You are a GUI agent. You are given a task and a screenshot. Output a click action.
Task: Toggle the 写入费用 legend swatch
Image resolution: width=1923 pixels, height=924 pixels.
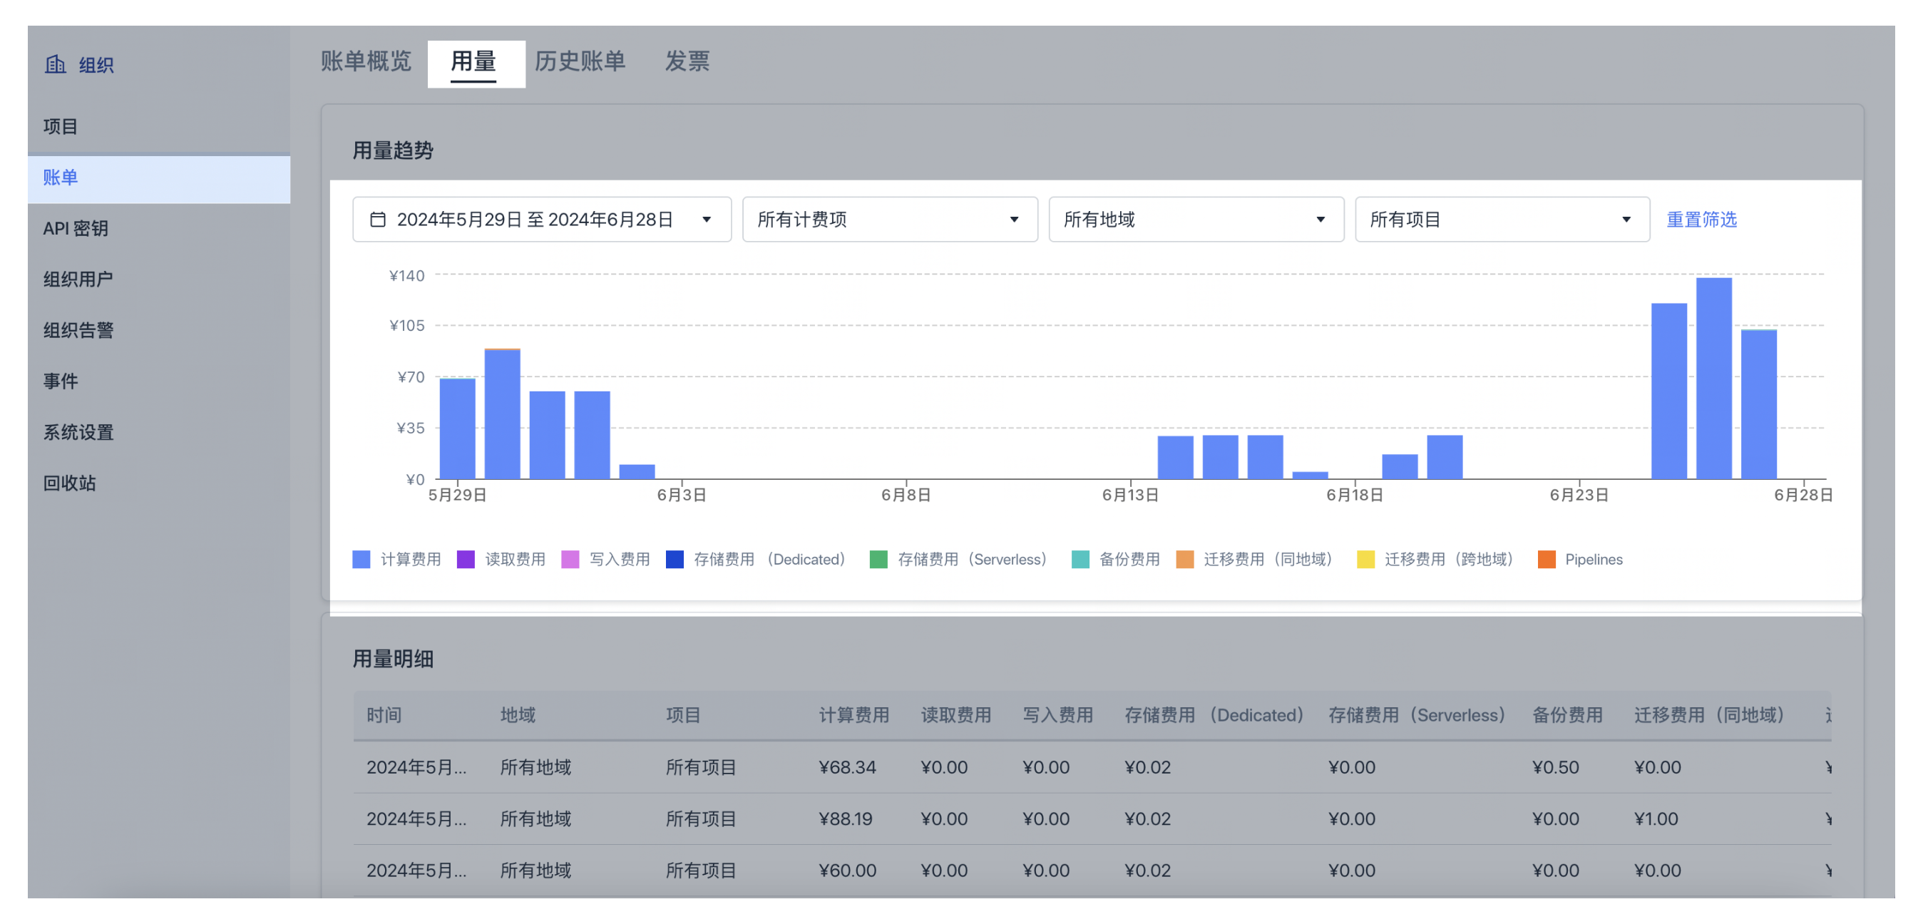570,560
